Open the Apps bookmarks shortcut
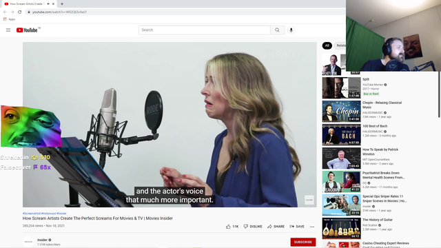The width and height of the screenshot is (441, 248). [9, 19]
